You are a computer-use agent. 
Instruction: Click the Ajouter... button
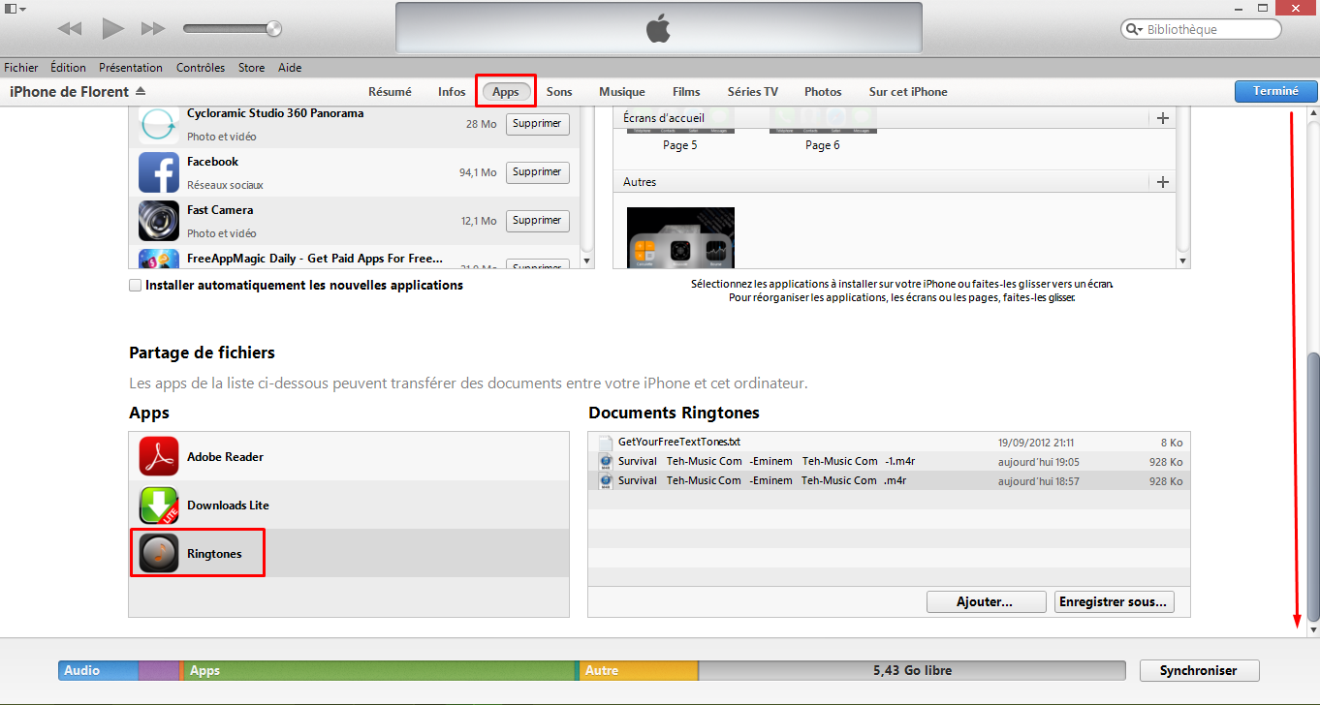986,601
